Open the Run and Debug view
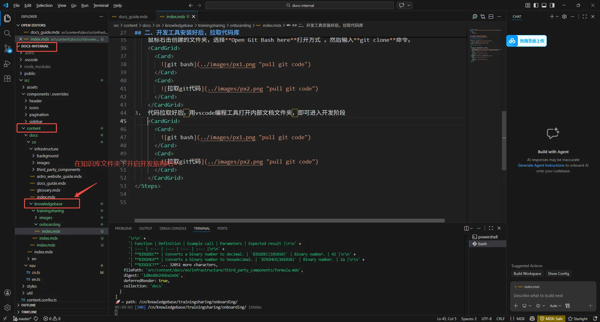Screen dimensions: 600x322 click(x=7, y=64)
